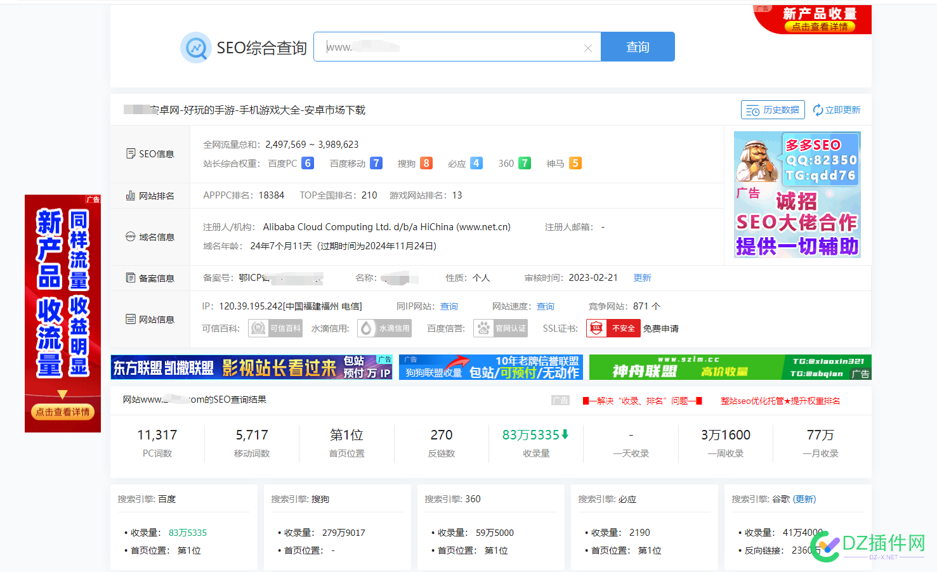Click TOP全国排名 value 210
This screenshot has width=937, height=572.
coord(369,195)
